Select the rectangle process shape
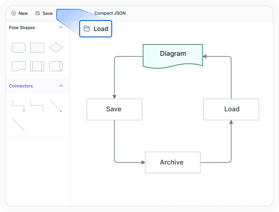Screen dimensions: 279x212 click(x=37, y=48)
